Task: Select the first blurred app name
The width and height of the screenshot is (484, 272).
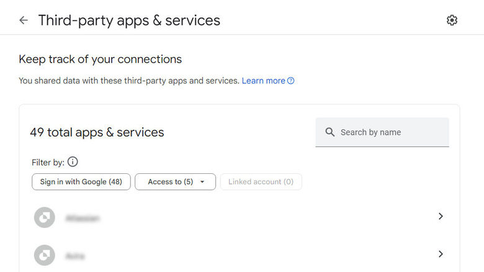Action: pos(83,218)
